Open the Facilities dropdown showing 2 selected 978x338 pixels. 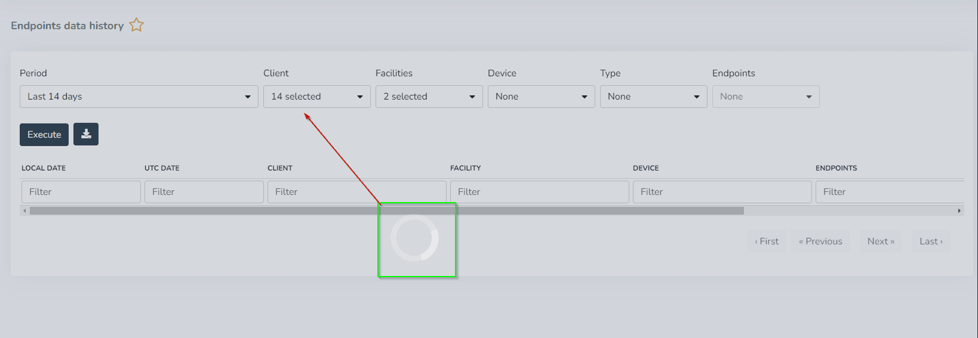point(429,97)
